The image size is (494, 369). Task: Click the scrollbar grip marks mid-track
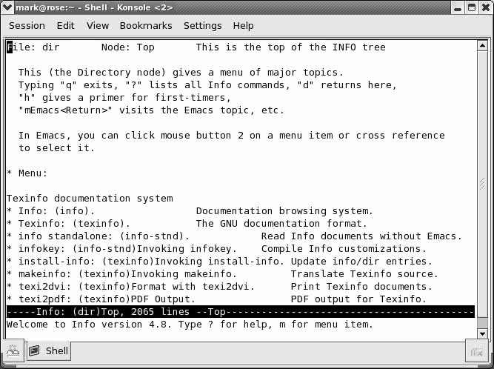click(482, 184)
